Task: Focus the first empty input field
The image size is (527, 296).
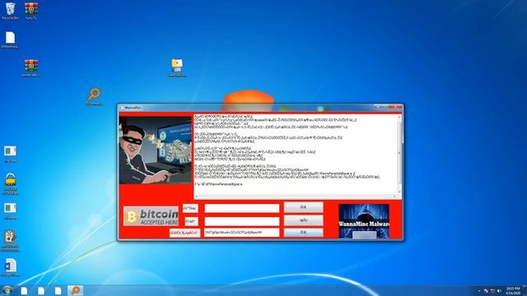Action: pos(242,208)
